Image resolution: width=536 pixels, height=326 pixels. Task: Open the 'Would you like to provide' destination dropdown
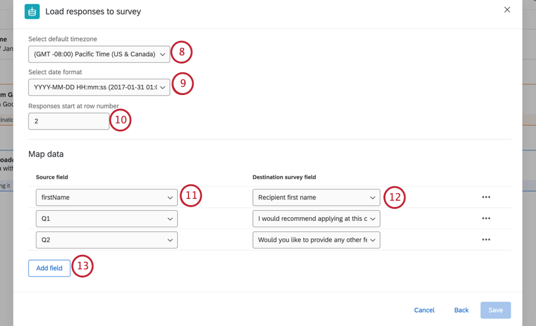point(316,240)
